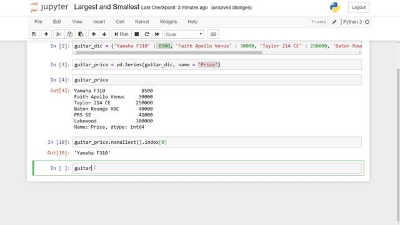This screenshot has width=400, height=225.
Task: Restart kernel and run all cells icon
Action: click(157, 34)
